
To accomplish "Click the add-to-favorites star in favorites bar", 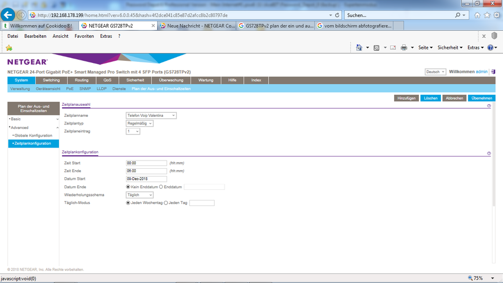I will [9, 48].
